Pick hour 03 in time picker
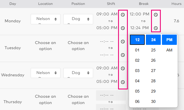This screenshot has height=110, width=184. point(137,71)
